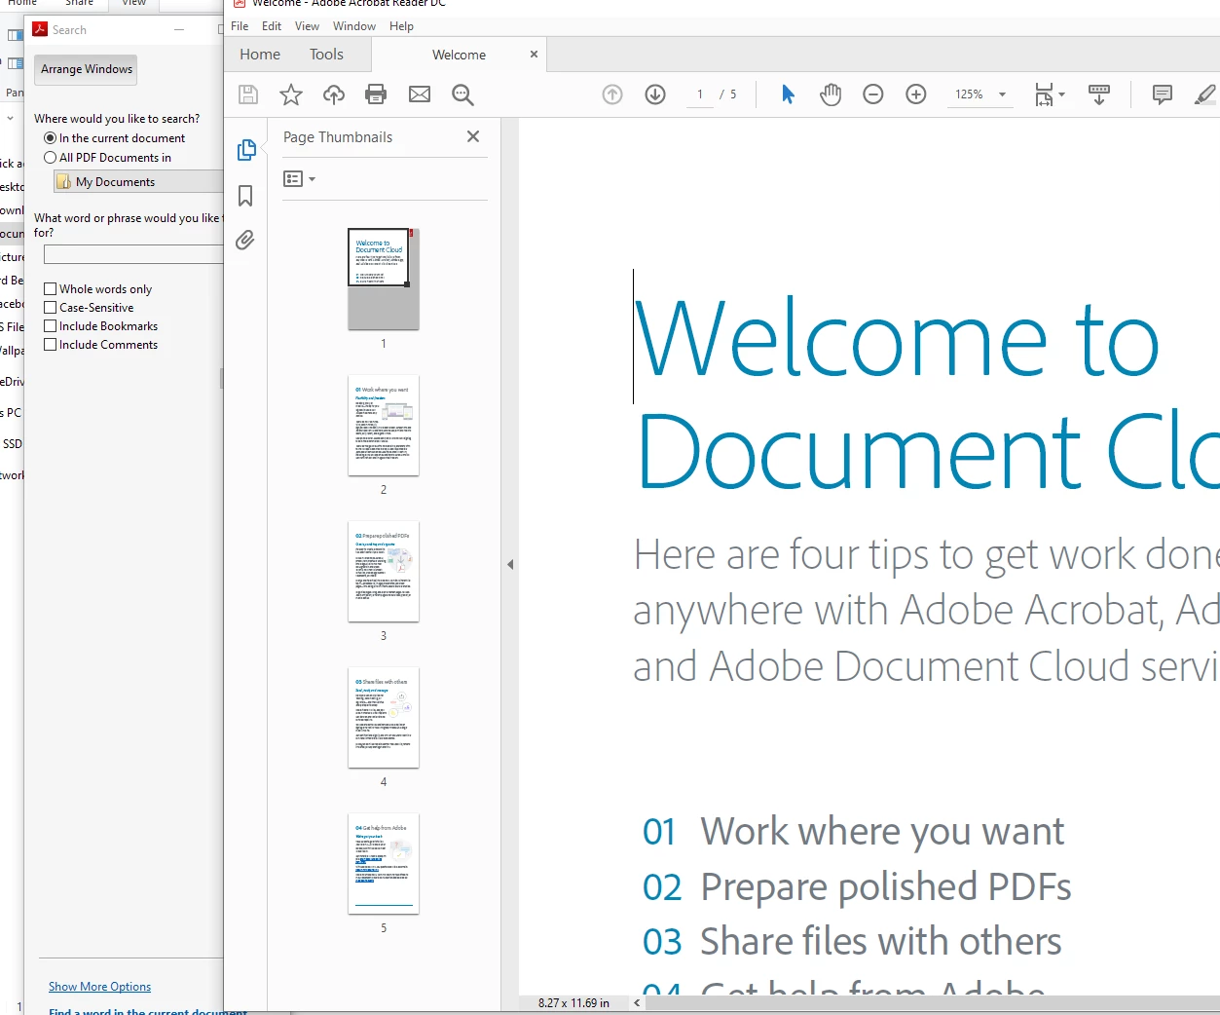Open the Edit menu

[272, 26]
